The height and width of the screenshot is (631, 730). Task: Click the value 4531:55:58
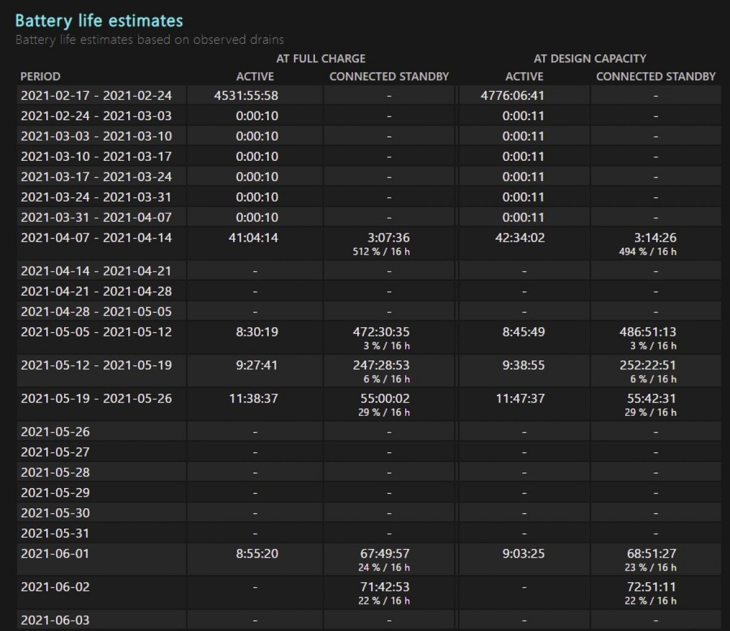coord(246,96)
